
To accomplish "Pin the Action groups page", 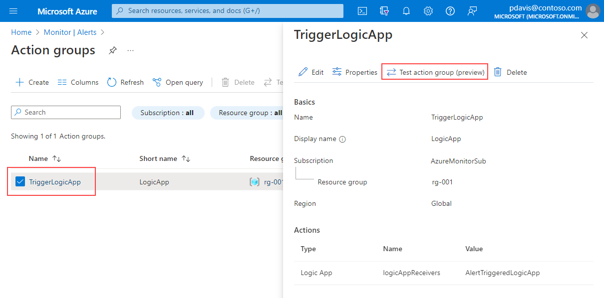I will tap(113, 50).
